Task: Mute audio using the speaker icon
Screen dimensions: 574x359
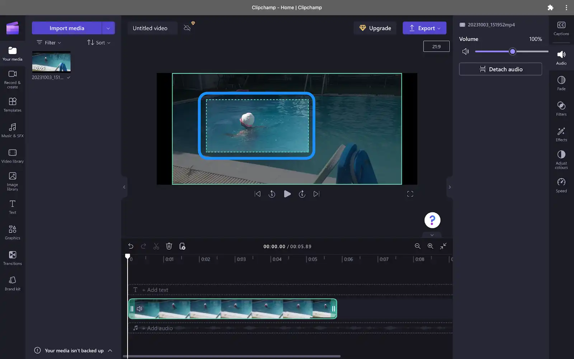Action: (x=465, y=51)
